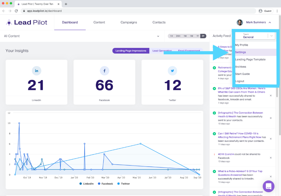Select the 1Y time range
281x196 pixels.
(x=198, y=36)
